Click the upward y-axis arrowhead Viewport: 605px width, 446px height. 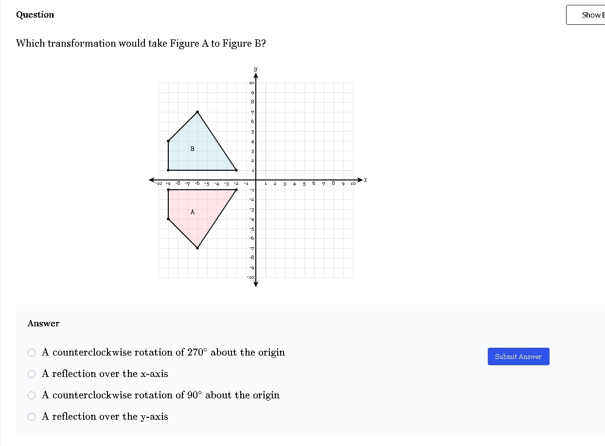pos(256,76)
